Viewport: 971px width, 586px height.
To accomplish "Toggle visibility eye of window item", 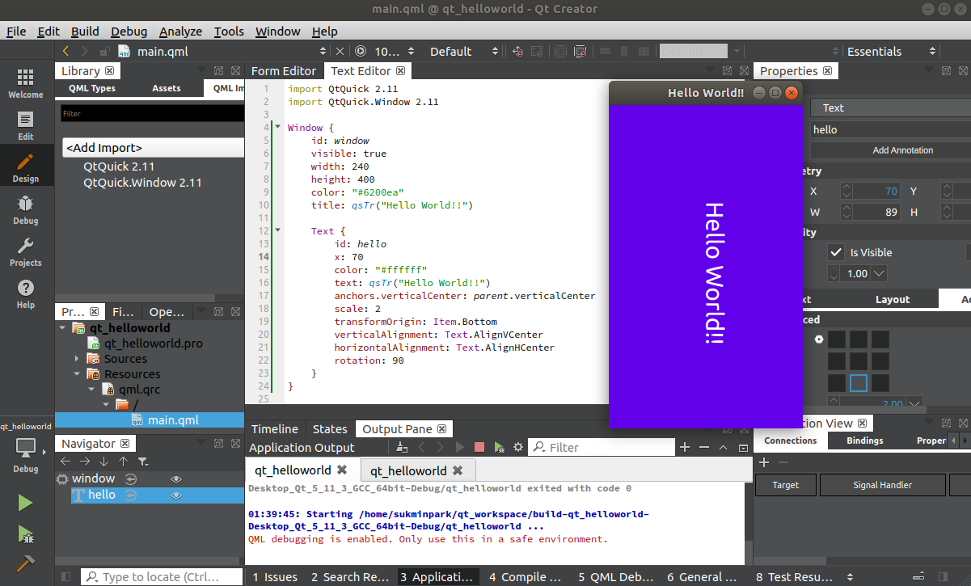I will click(x=176, y=478).
